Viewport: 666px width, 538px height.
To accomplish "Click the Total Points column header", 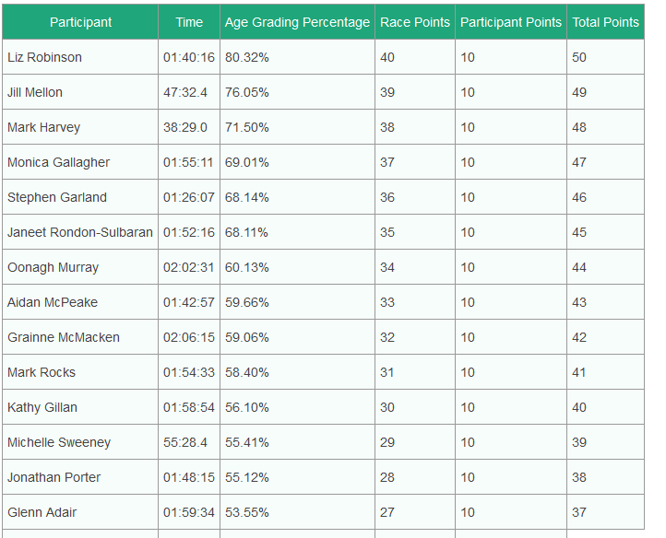I will (606, 22).
